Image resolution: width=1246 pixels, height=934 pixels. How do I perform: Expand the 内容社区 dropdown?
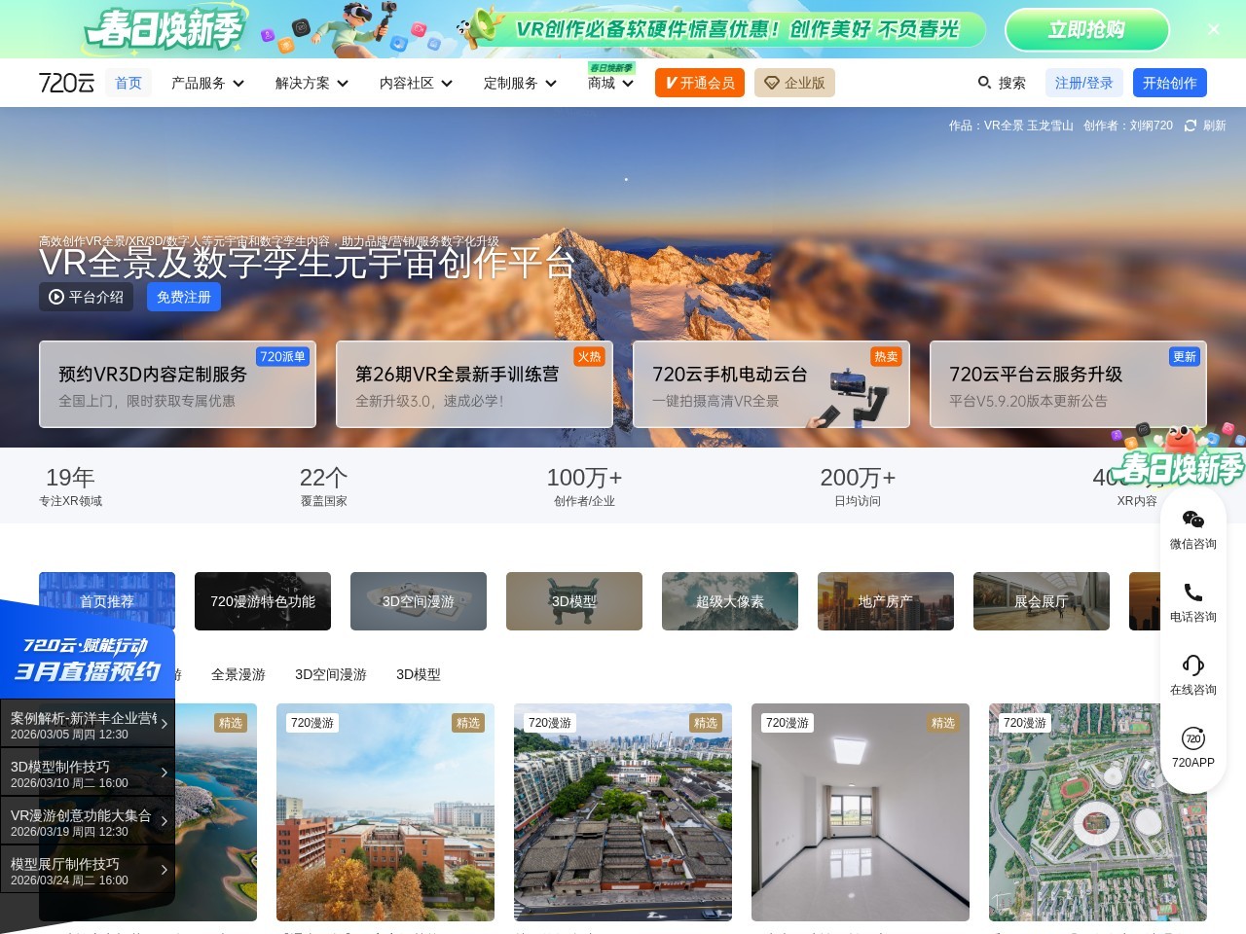[415, 83]
